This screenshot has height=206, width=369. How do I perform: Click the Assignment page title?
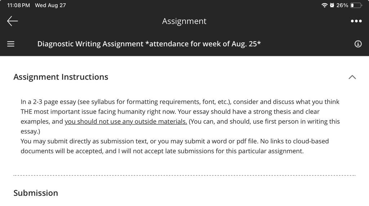(x=184, y=21)
